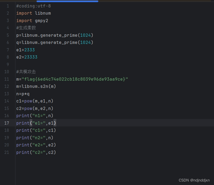
Task: Select the e2=23333 assignment
Action: coord(27,57)
